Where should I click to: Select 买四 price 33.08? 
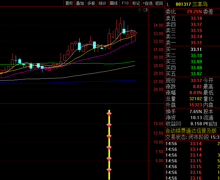(196, 68)
